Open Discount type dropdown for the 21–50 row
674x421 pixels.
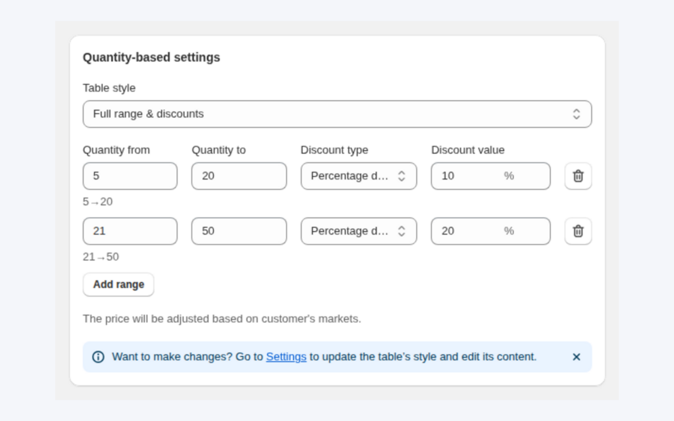(359, 231)
